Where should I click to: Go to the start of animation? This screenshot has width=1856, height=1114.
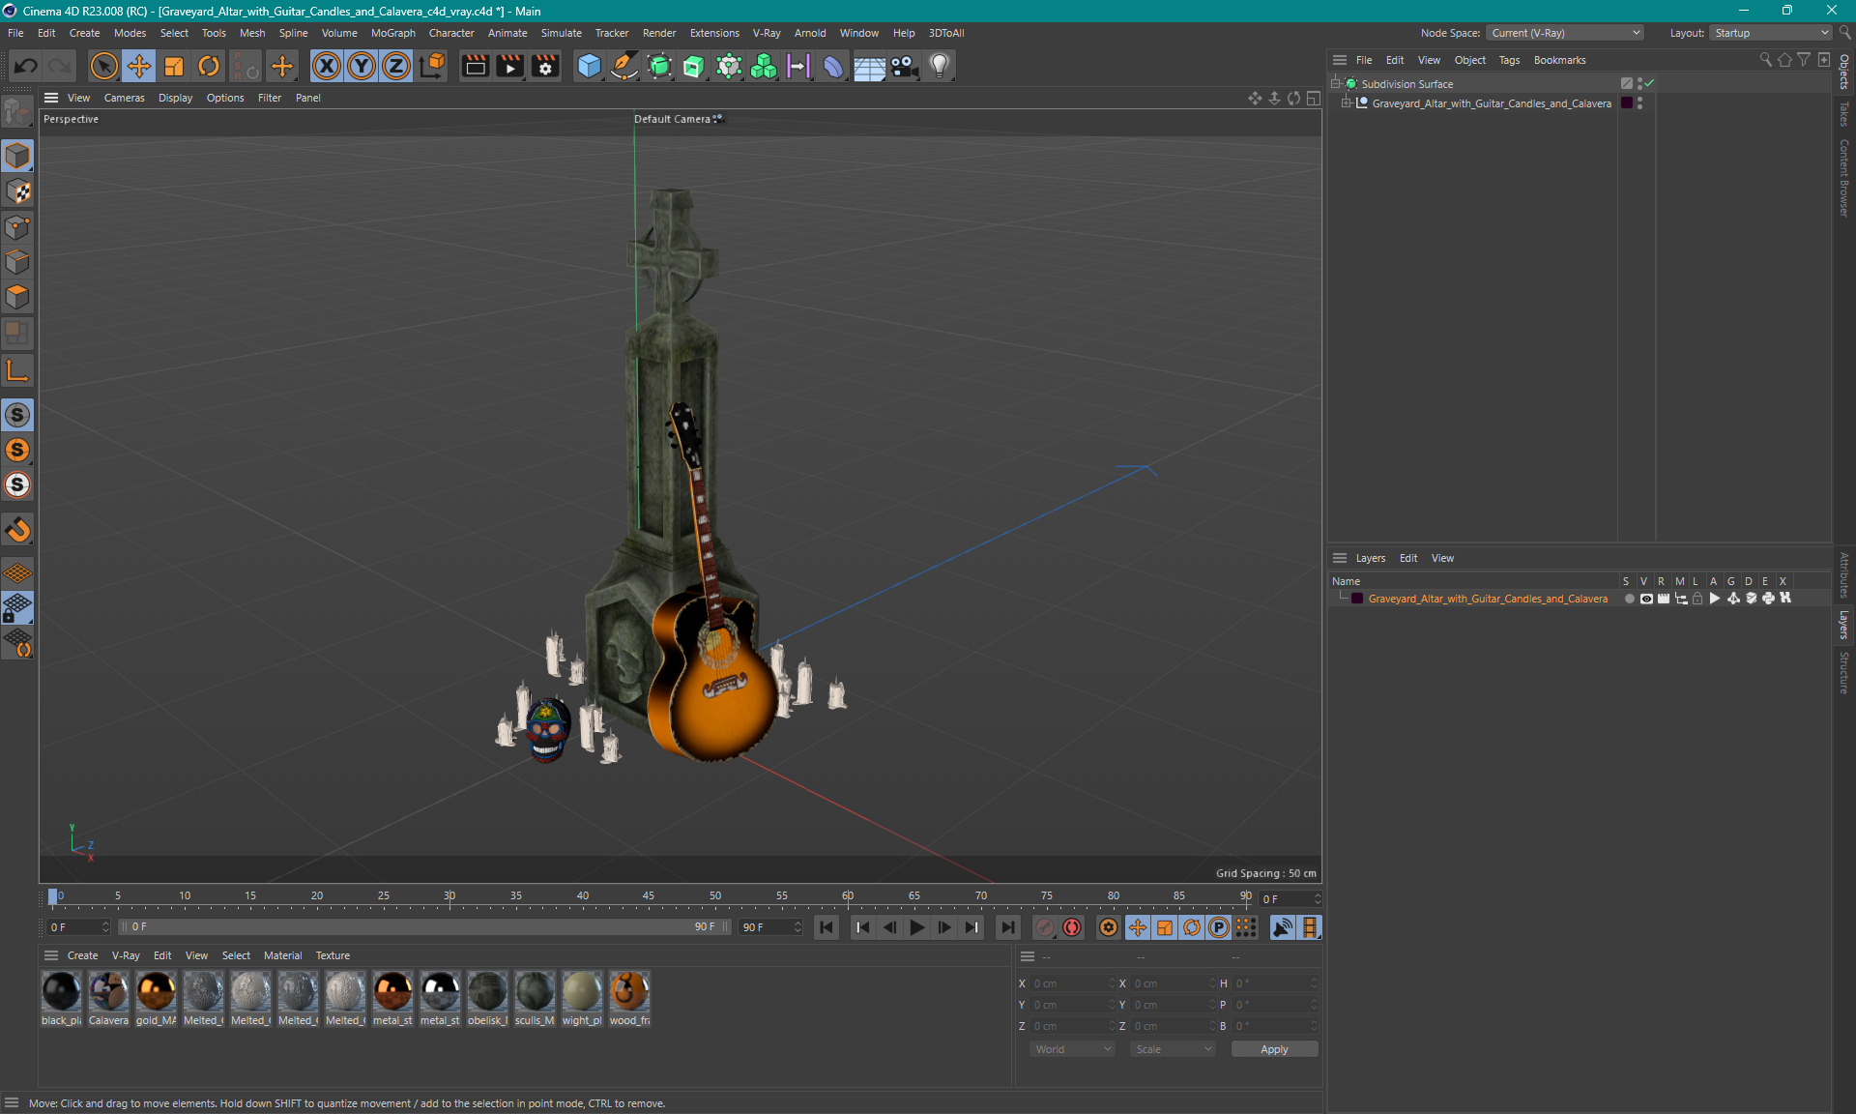pos(826,927)
